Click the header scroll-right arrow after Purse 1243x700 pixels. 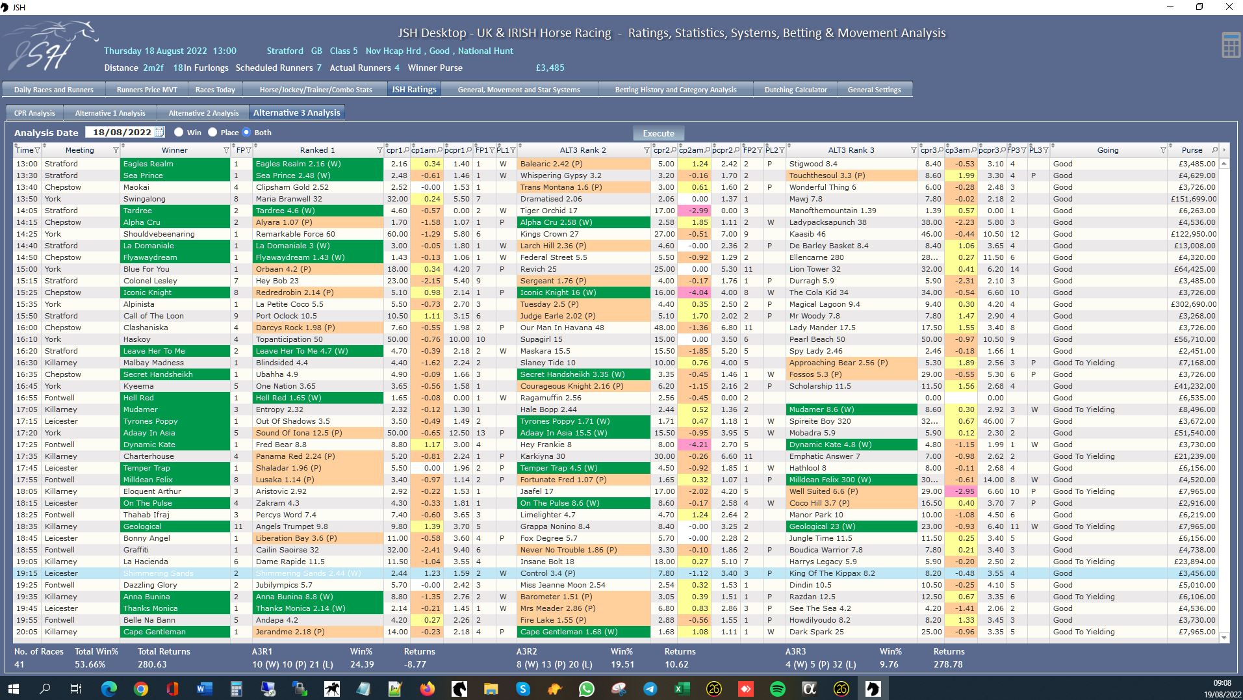click(x=1224, y=150)
